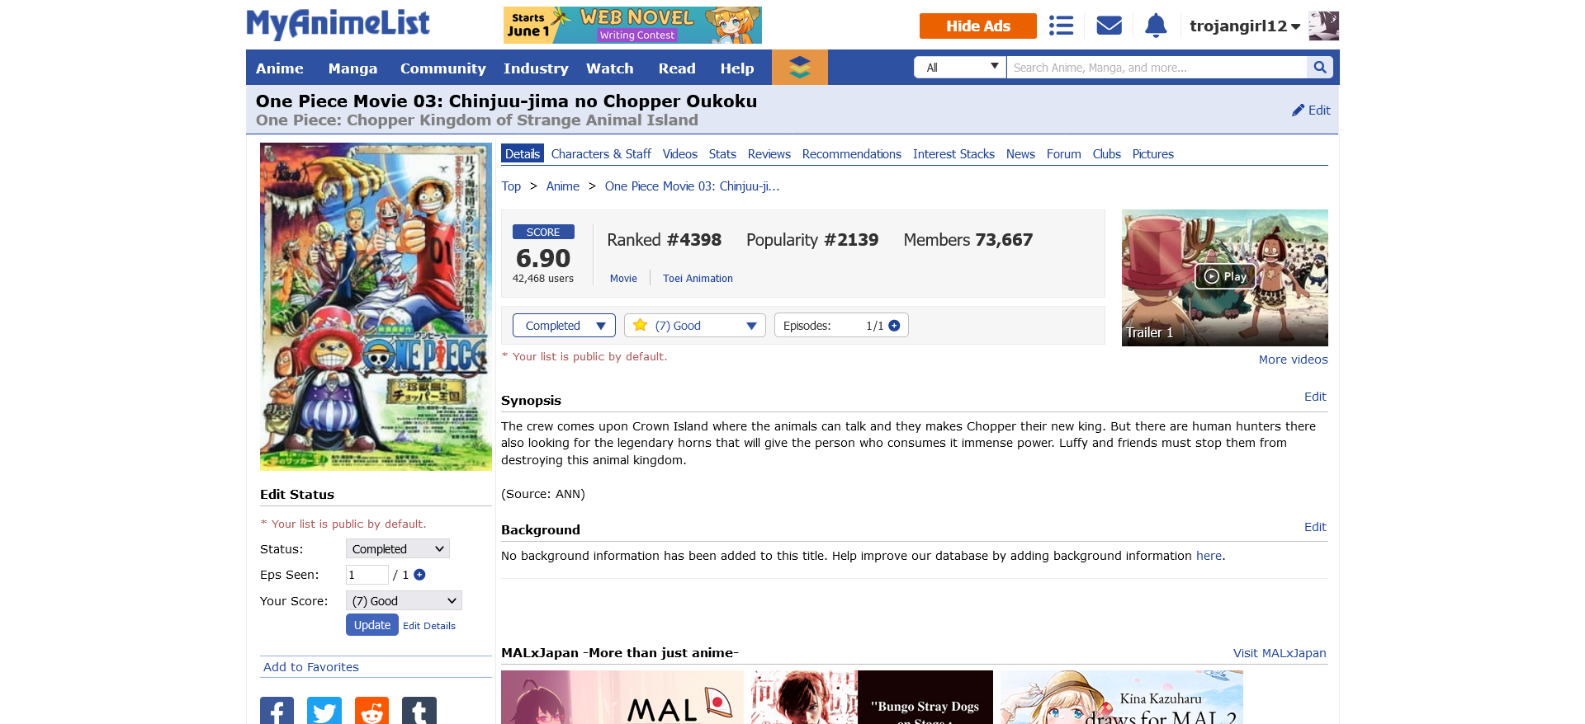Switch to Reviews tab
The height and width of the screenshot is (724, 1585).
click(x=769, y=154)
